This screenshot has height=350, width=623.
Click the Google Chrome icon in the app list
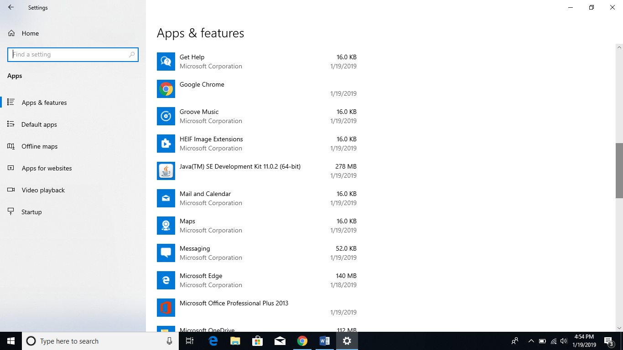[166, 89]
